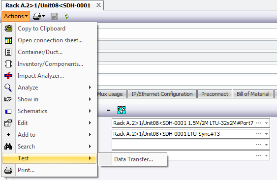Open the Schematics submenu
The image size is (277, 180).
(49, 111)
